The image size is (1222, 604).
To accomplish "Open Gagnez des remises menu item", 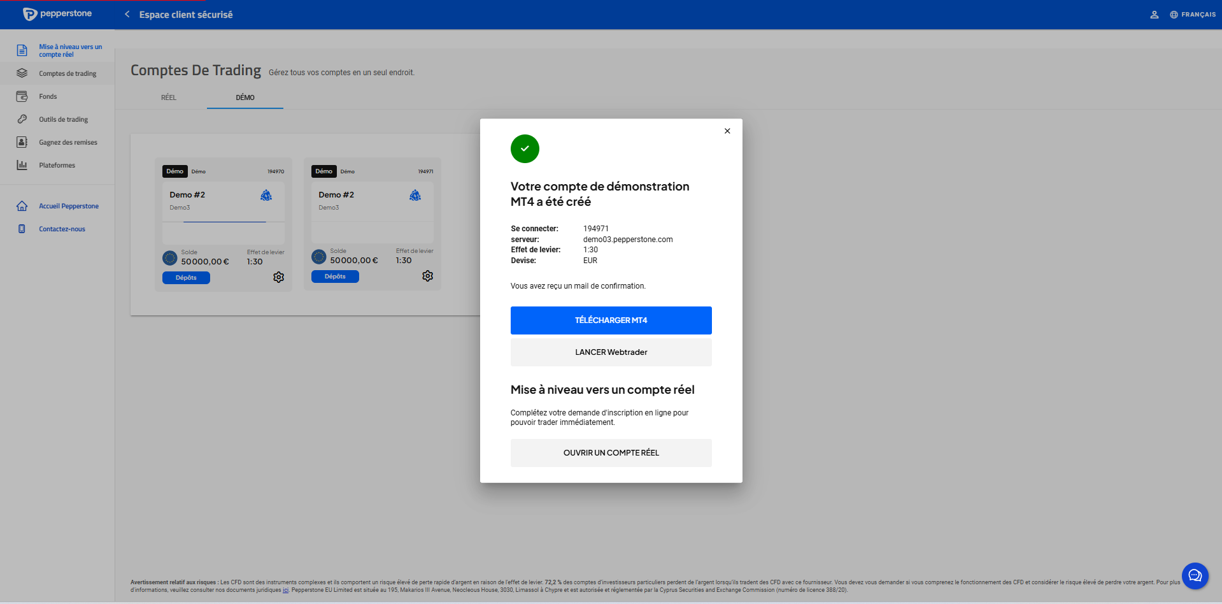I will point(68,142).
